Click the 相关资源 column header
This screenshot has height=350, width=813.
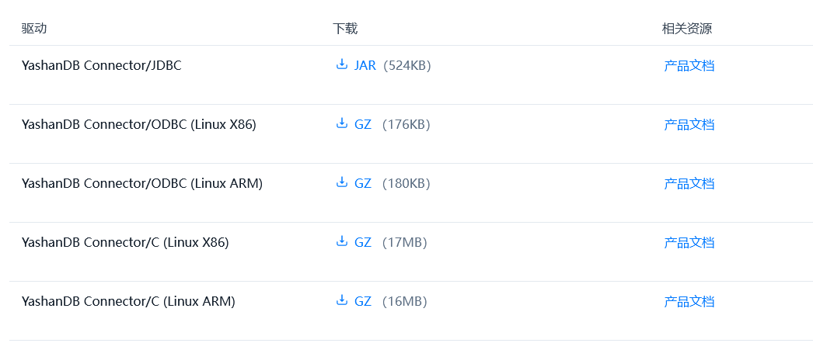(x=686, y=29)
